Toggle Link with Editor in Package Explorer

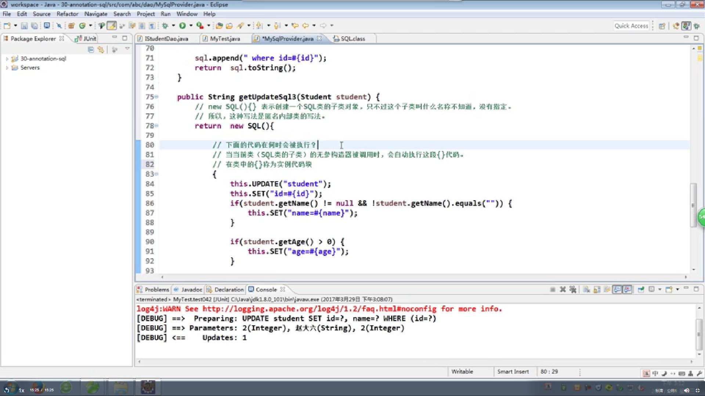(101, 50)
